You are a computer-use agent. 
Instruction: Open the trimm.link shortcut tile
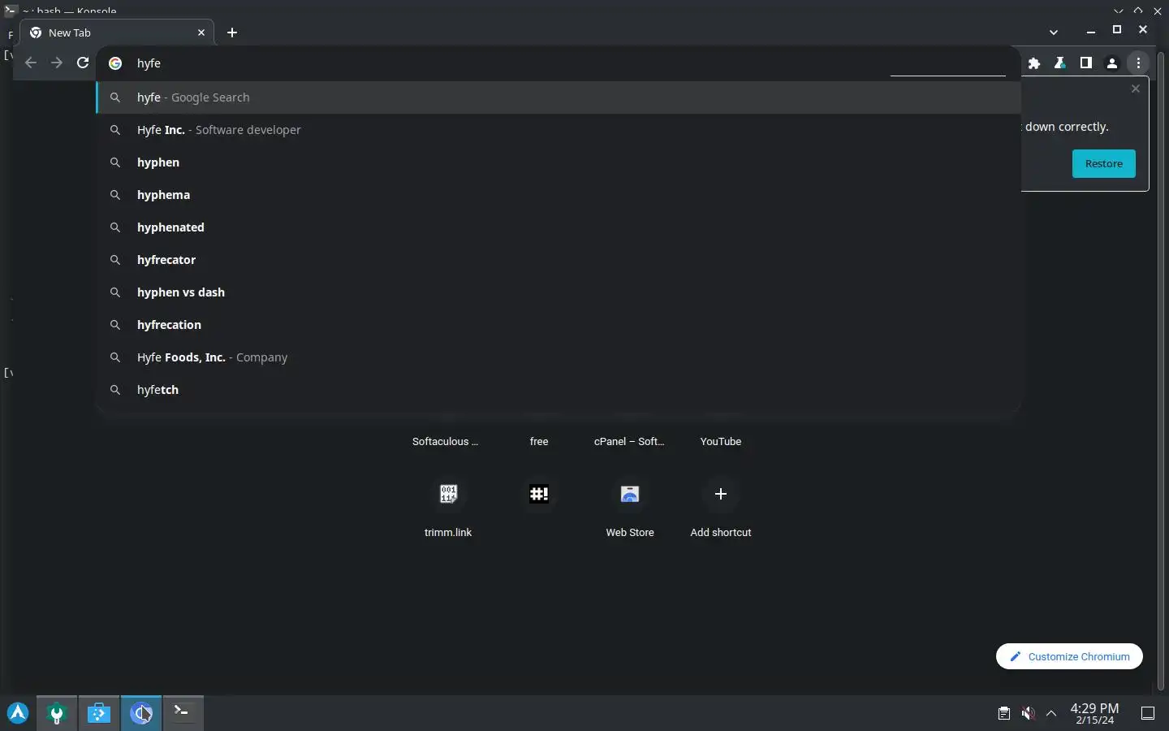click(x=448, y=508)
